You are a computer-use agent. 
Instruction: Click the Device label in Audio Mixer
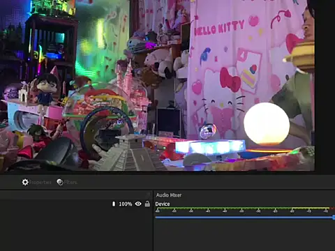click(x=163, y=204)
